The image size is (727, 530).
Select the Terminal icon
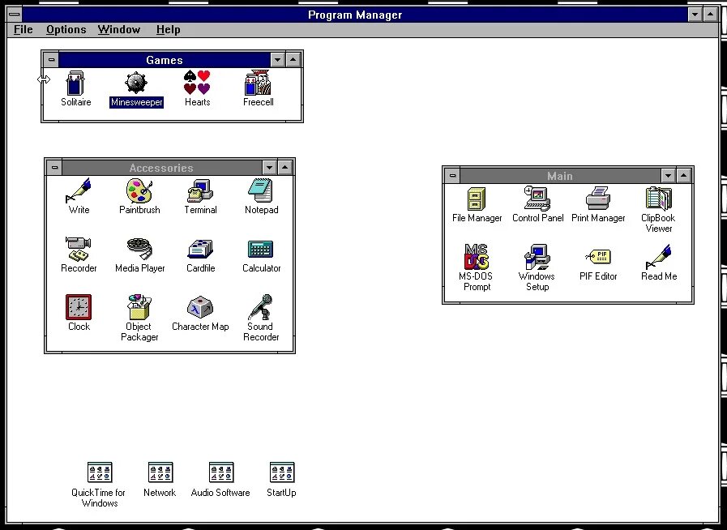click(200, 190)
